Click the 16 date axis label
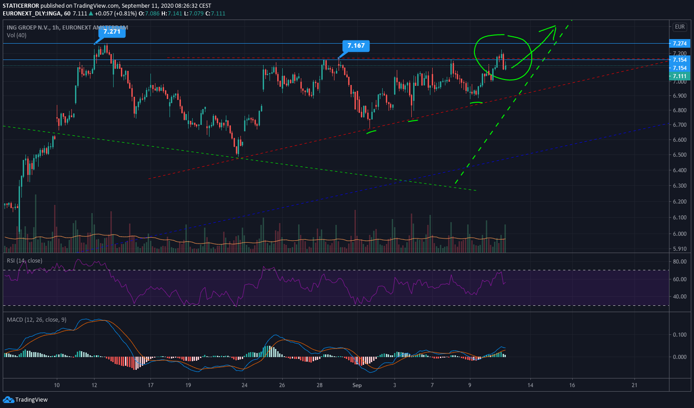Image resolution: width=694 pixels, height=408 pixels. 572,385
